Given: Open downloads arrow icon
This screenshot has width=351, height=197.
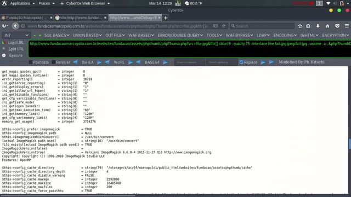Looking at the screenshot, I should pos(318,26).
